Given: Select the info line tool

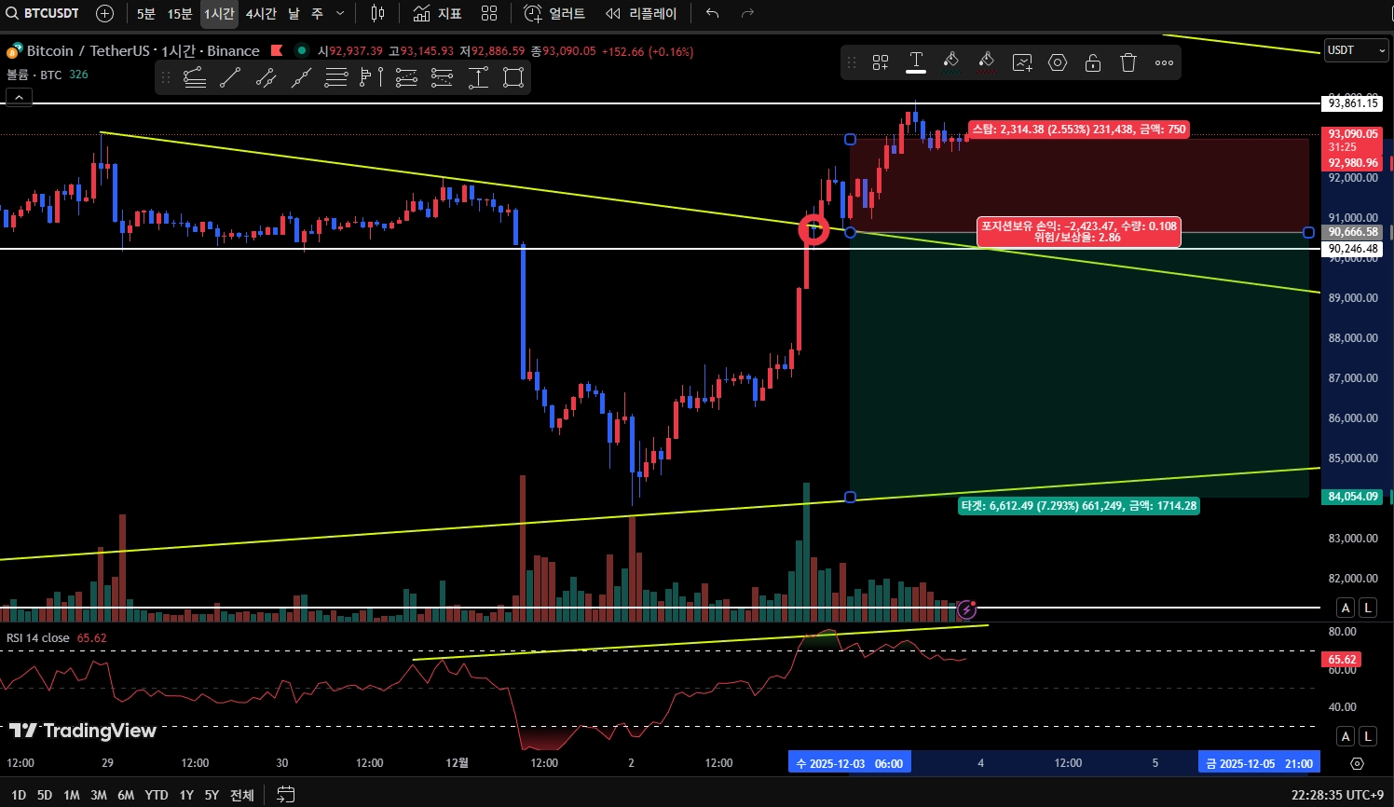Looking at the screenshot, I should (x=266, y=78).
